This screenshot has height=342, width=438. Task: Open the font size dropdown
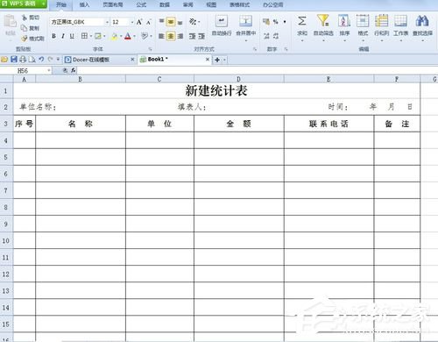pos(132,22)
